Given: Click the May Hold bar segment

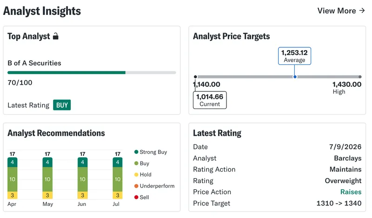Looking at the screenshot, I should click(x=47, y=195).
